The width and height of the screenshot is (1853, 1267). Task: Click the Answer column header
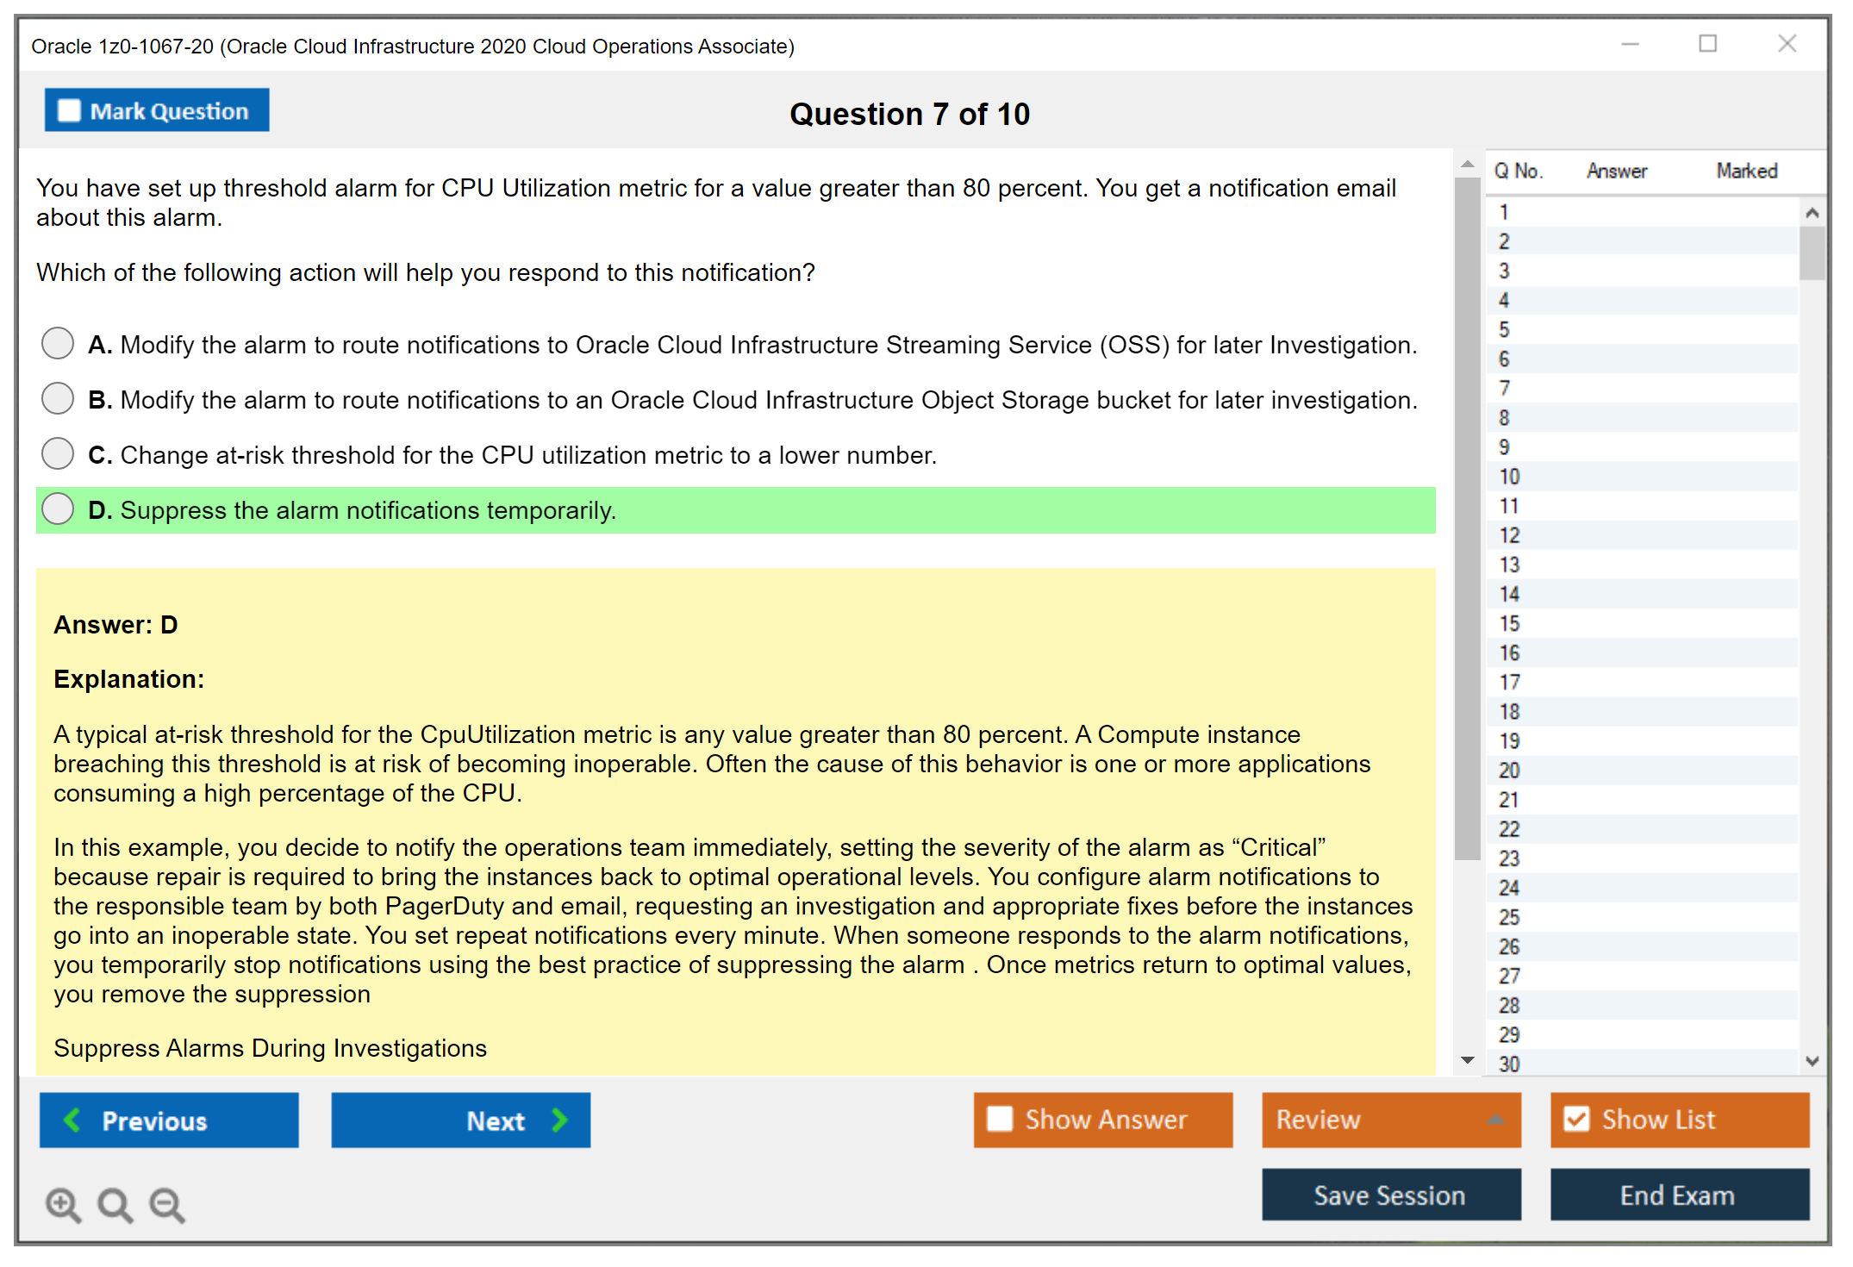1616,171
